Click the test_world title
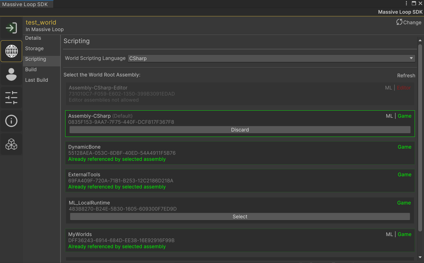Screen dimensions: 424x263 coord(41,22)
